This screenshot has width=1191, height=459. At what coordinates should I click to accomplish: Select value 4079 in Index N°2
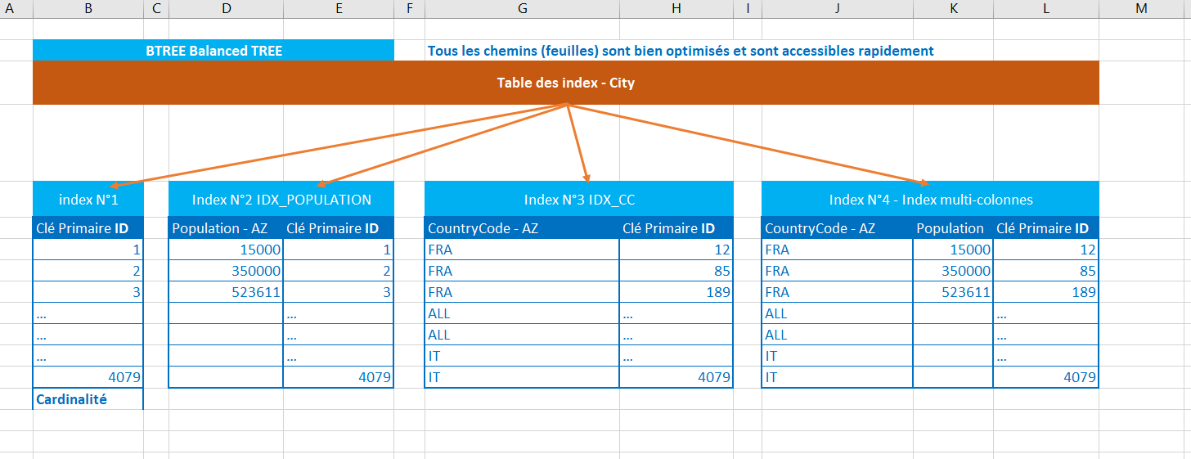[339, 377]
